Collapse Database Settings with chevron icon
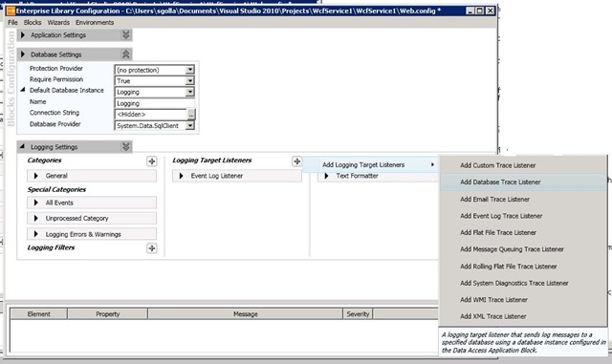Viewport: 612px width, 364px height. tap(125, 54)
